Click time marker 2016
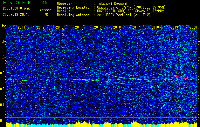This screenshot has height=127, width=200. pos(117,27)
